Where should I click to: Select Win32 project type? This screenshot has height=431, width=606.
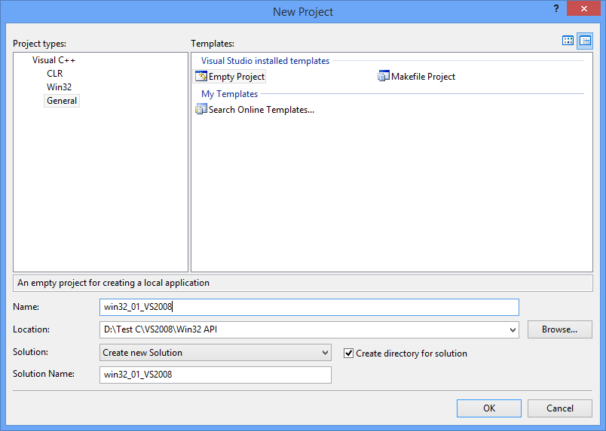click(59, 87)
